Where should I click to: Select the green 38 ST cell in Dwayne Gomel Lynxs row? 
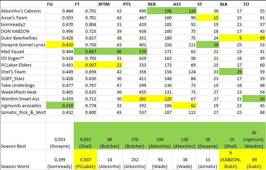pos(208,45)
